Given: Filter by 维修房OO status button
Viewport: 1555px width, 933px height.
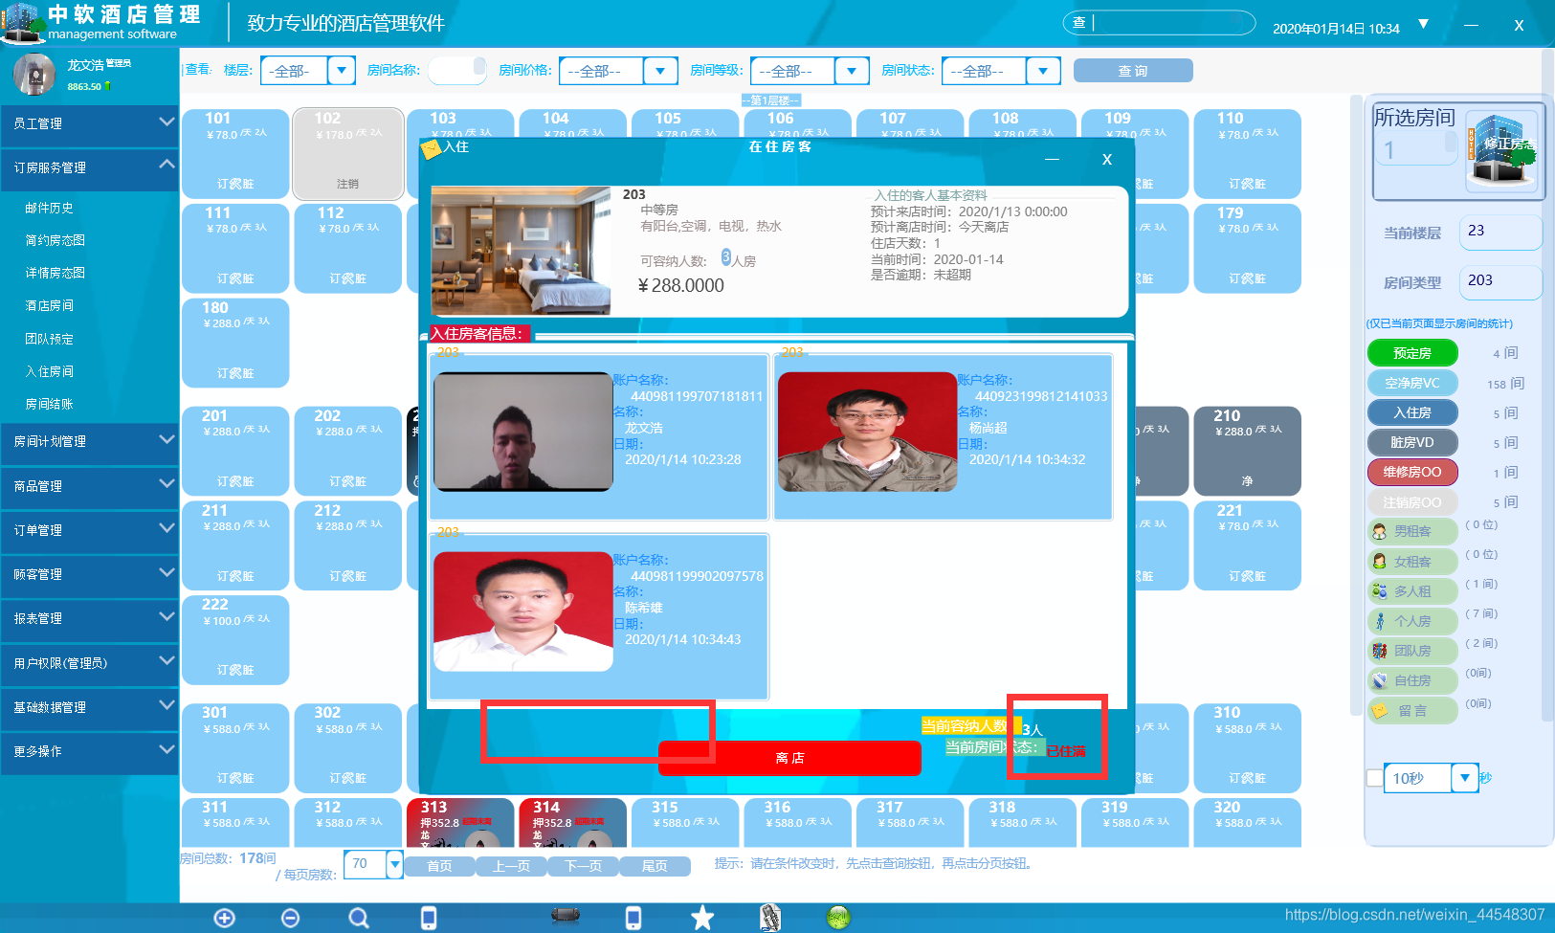Looking at the screenshot, I should click(1412, 472).
